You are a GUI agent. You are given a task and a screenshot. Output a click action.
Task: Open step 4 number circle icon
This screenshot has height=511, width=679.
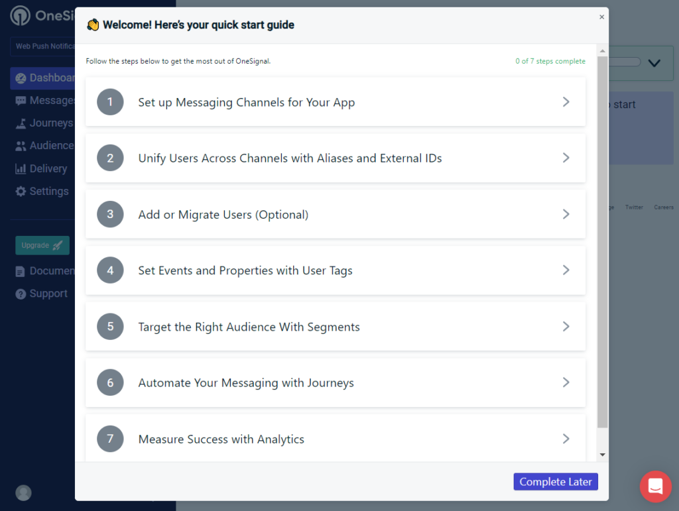pos(110,270)
